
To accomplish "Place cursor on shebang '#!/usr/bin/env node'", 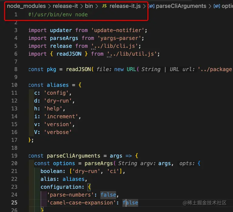I will pyautogui.click(x=58, y=15).
